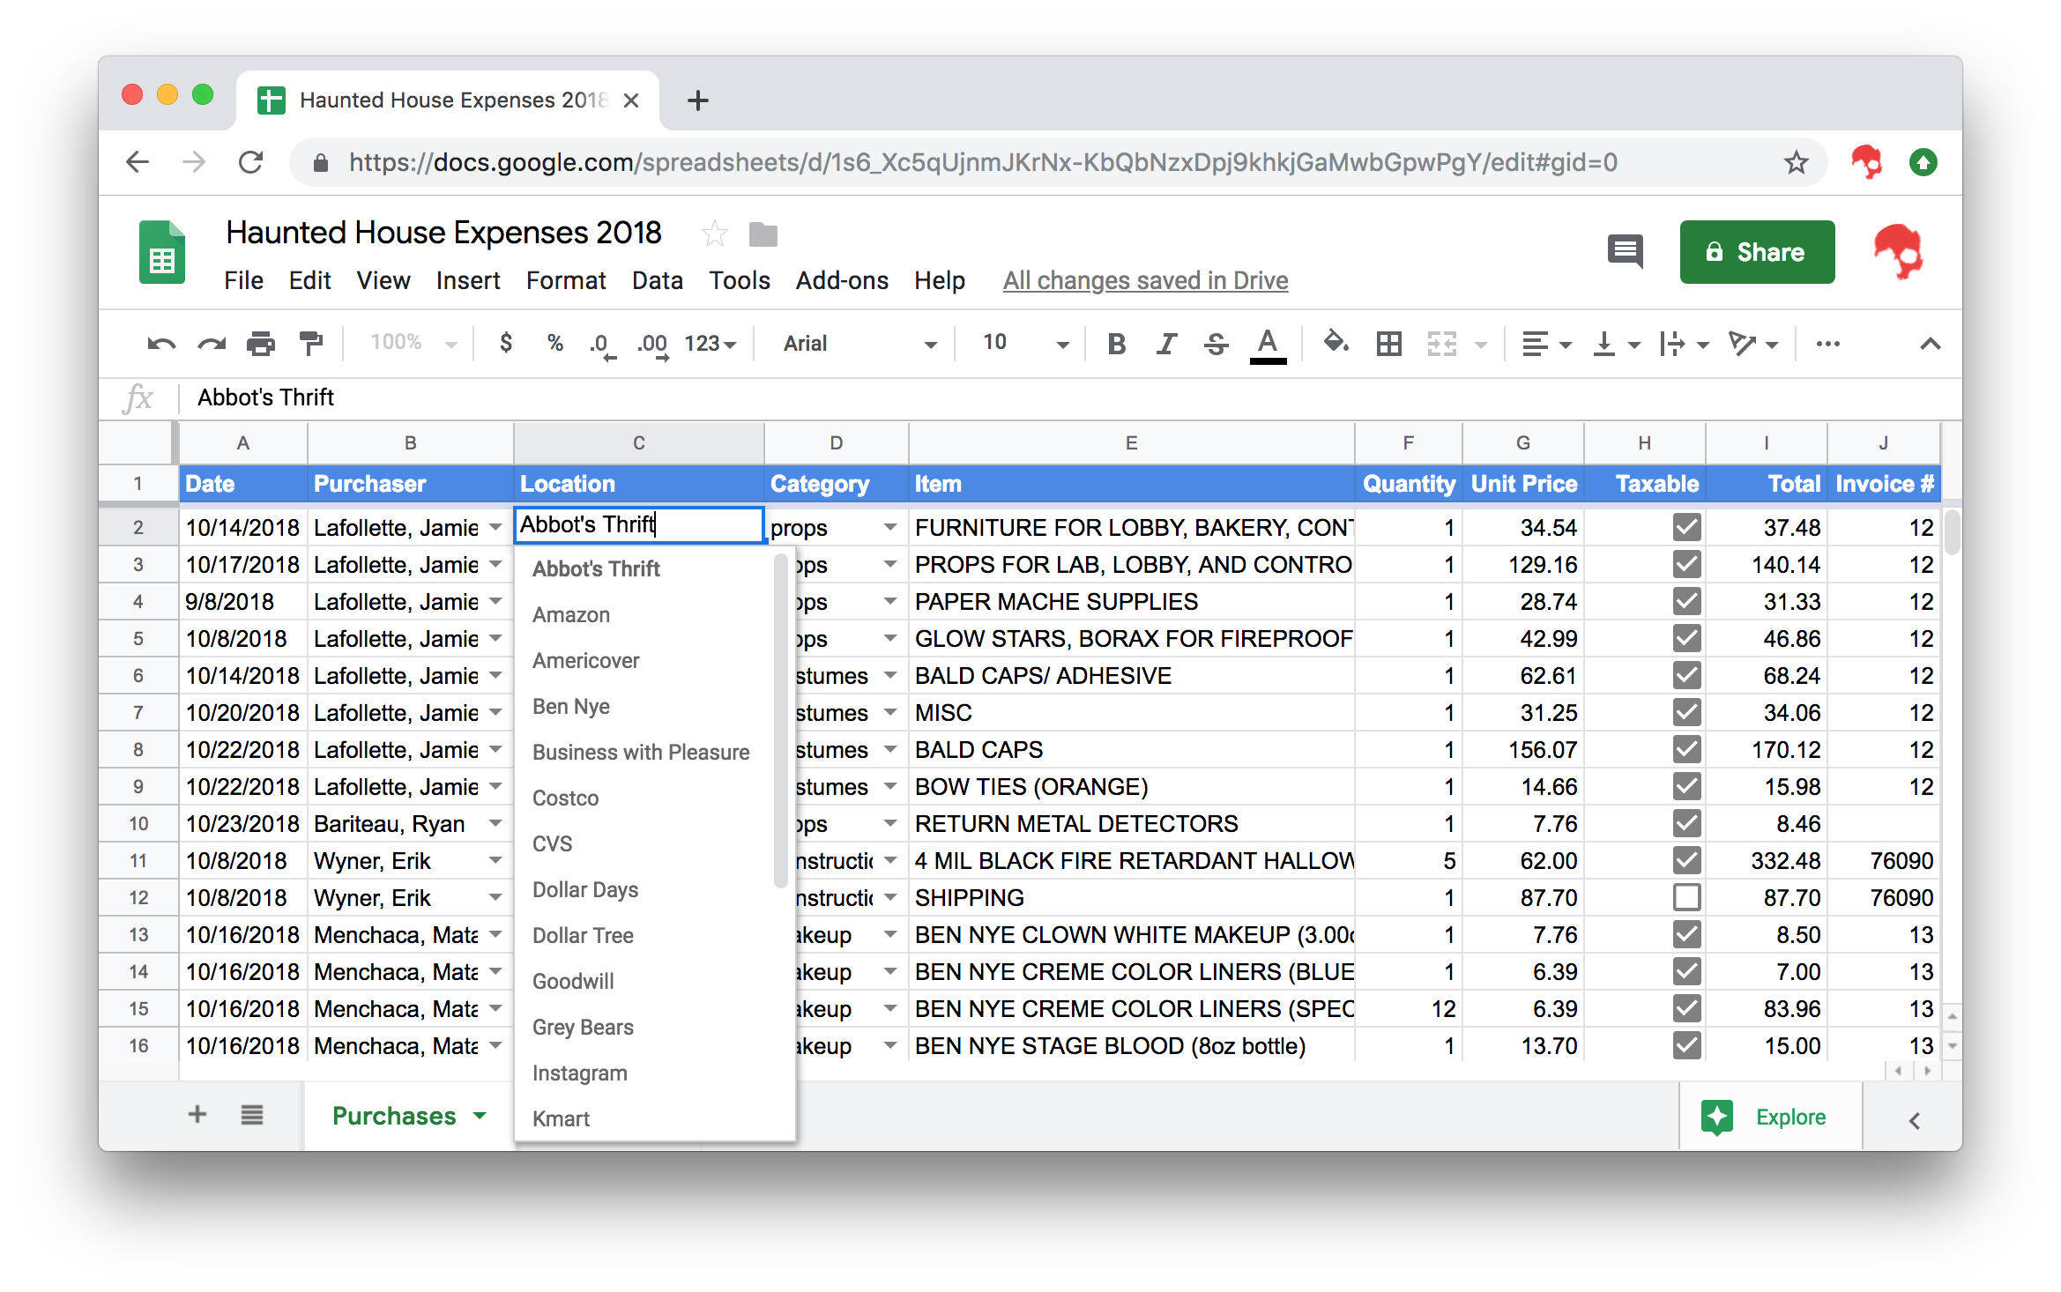Uncheck Taxable for row 2 furniture

pyautogui.click(x=1686, y=527)
